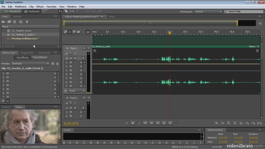Click the Properties tab
265x149 pixels.
click(x=45, y=53)
